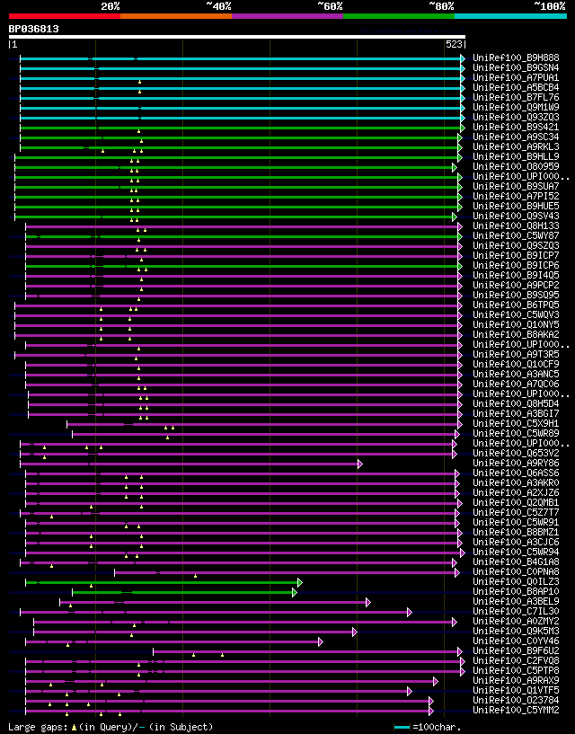Open hit UniRef100_B9H888

coord(516,58)
